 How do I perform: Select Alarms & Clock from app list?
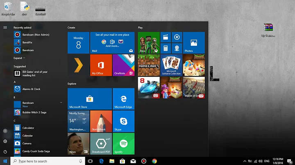31,89
